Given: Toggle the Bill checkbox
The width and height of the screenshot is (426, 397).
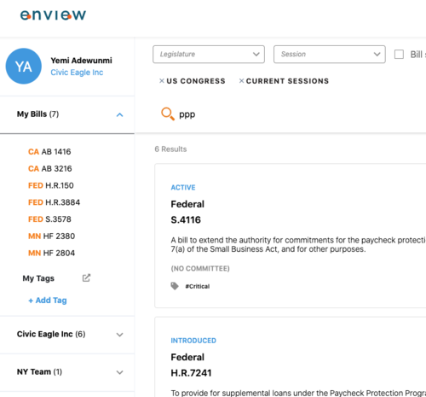Looking at the screenshot, I should pyautogui.click(x=399, y=54).
